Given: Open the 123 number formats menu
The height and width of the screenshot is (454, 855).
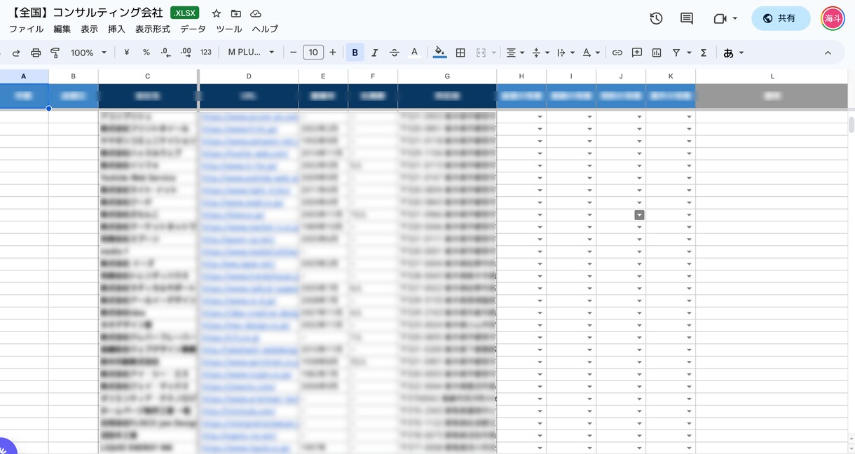Looking at the screenshot, I should pos(206,53).
